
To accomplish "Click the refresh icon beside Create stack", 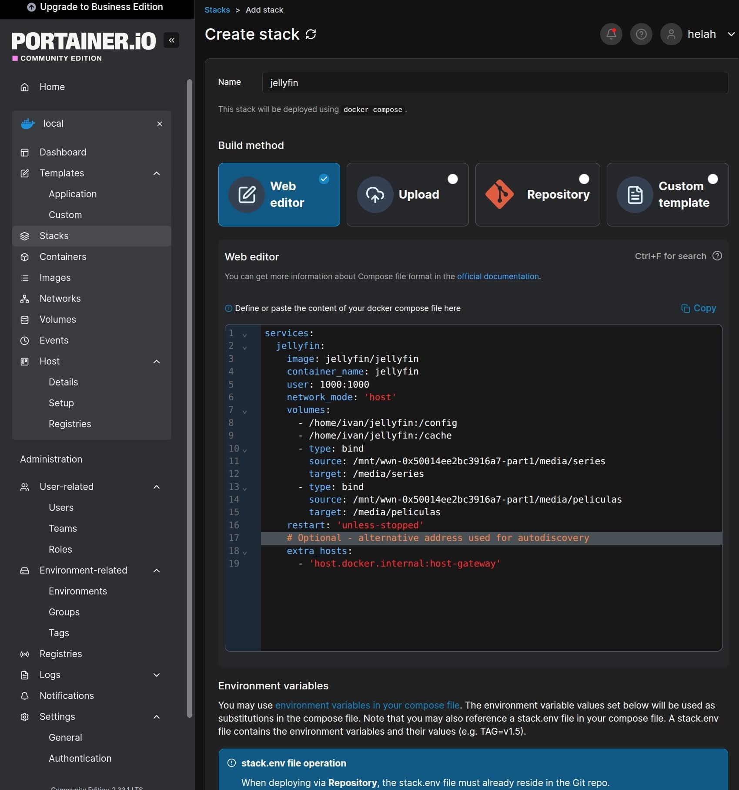I will point(311,34).
